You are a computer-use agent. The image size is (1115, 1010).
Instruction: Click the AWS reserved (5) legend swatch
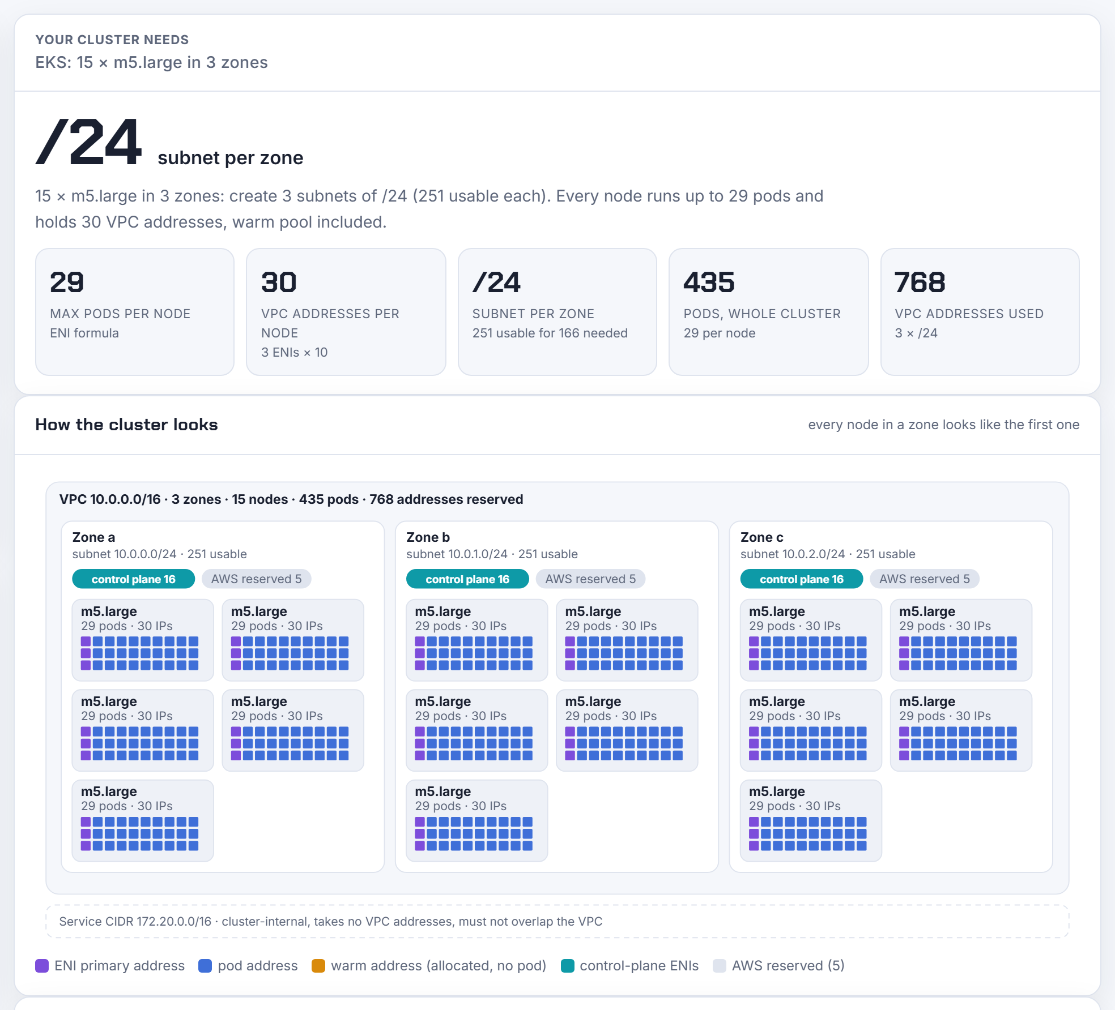point(720,966)
